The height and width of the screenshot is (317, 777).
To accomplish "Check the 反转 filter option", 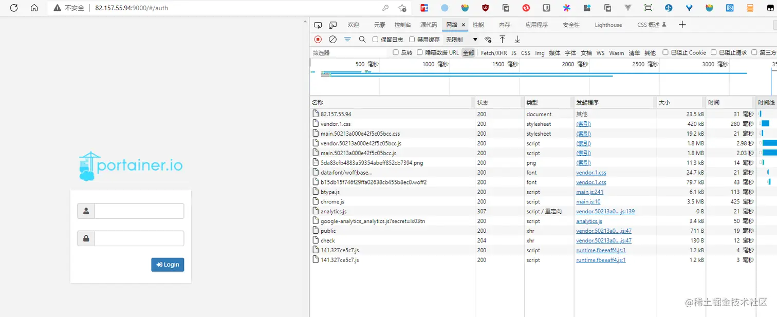I will [x=396, y=52].
